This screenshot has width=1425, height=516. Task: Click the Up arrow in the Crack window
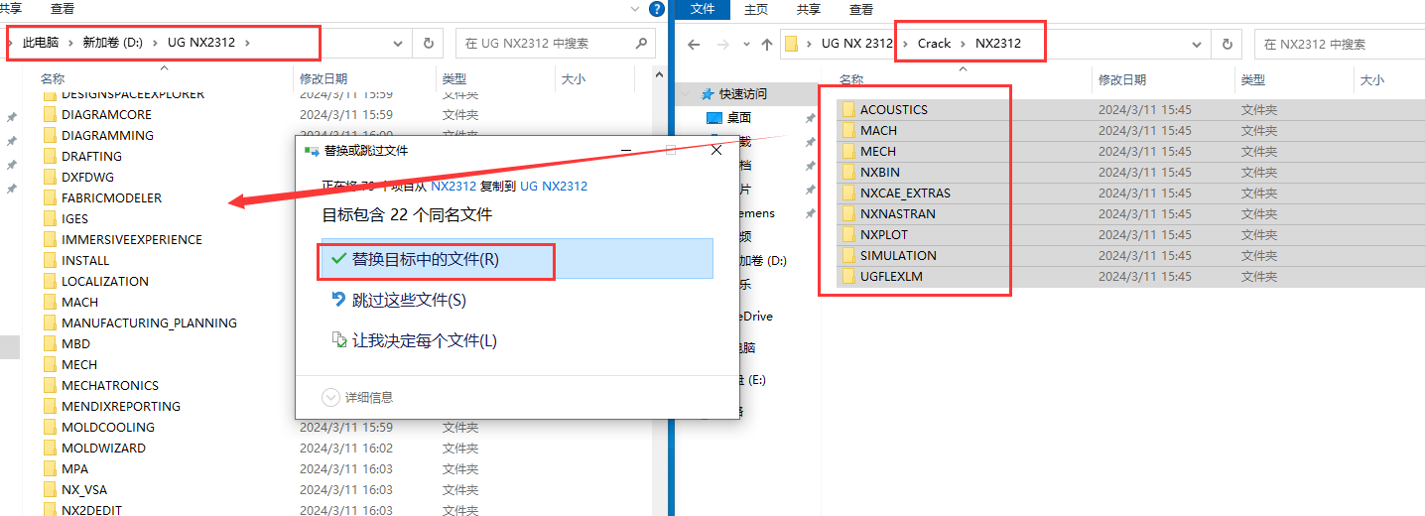click(766, 45)
